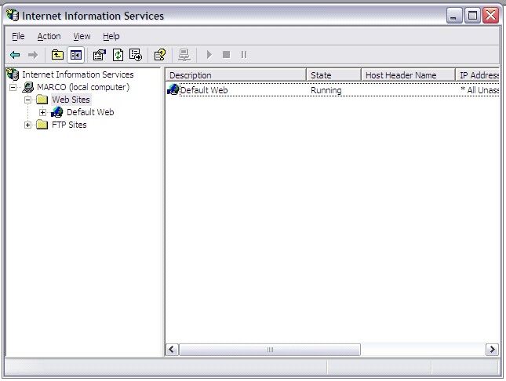Screen dimensions: 506x381
Task: Open the Help menu
Action: coord(111,36)
